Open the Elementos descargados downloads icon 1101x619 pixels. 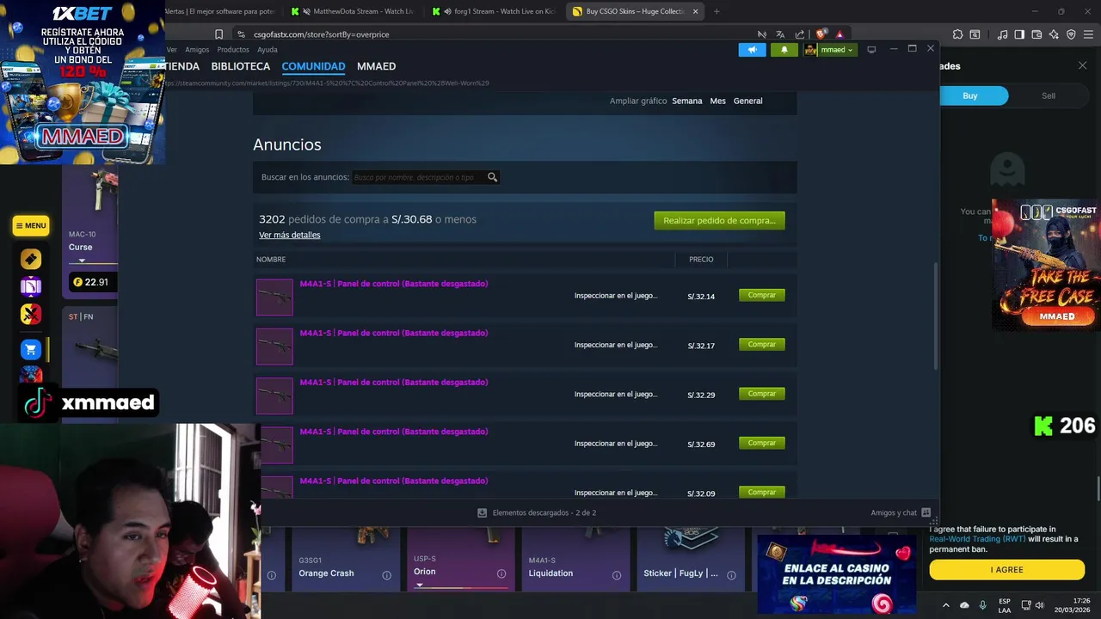coord(482,512)
